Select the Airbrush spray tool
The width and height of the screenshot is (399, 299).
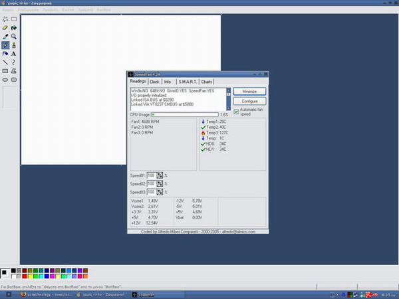[x=5, y=54]
